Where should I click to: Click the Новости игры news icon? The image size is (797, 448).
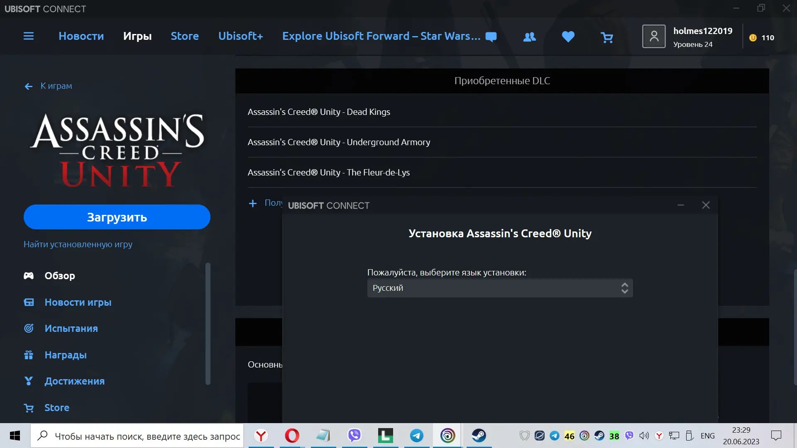tap(29, 302)
